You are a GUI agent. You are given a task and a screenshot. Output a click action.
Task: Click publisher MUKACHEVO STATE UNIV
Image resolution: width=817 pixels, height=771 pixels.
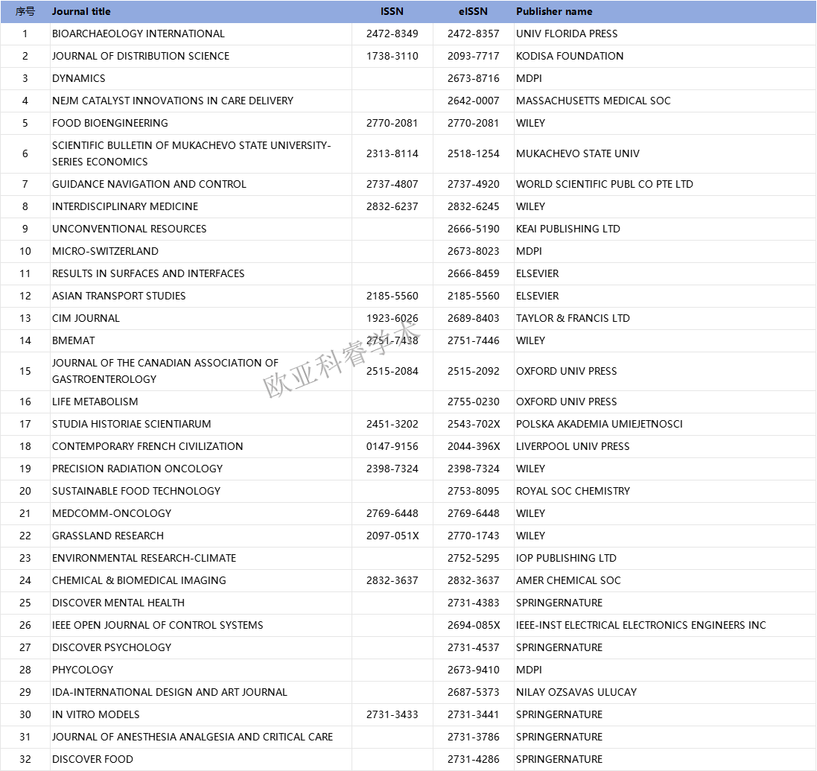tap(578, 153)
